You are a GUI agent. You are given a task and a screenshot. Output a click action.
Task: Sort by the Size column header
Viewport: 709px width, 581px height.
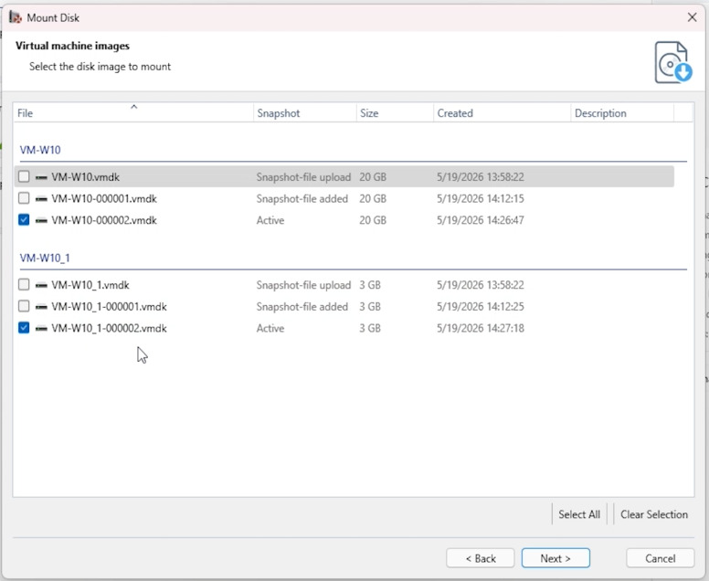click(395, 113)
